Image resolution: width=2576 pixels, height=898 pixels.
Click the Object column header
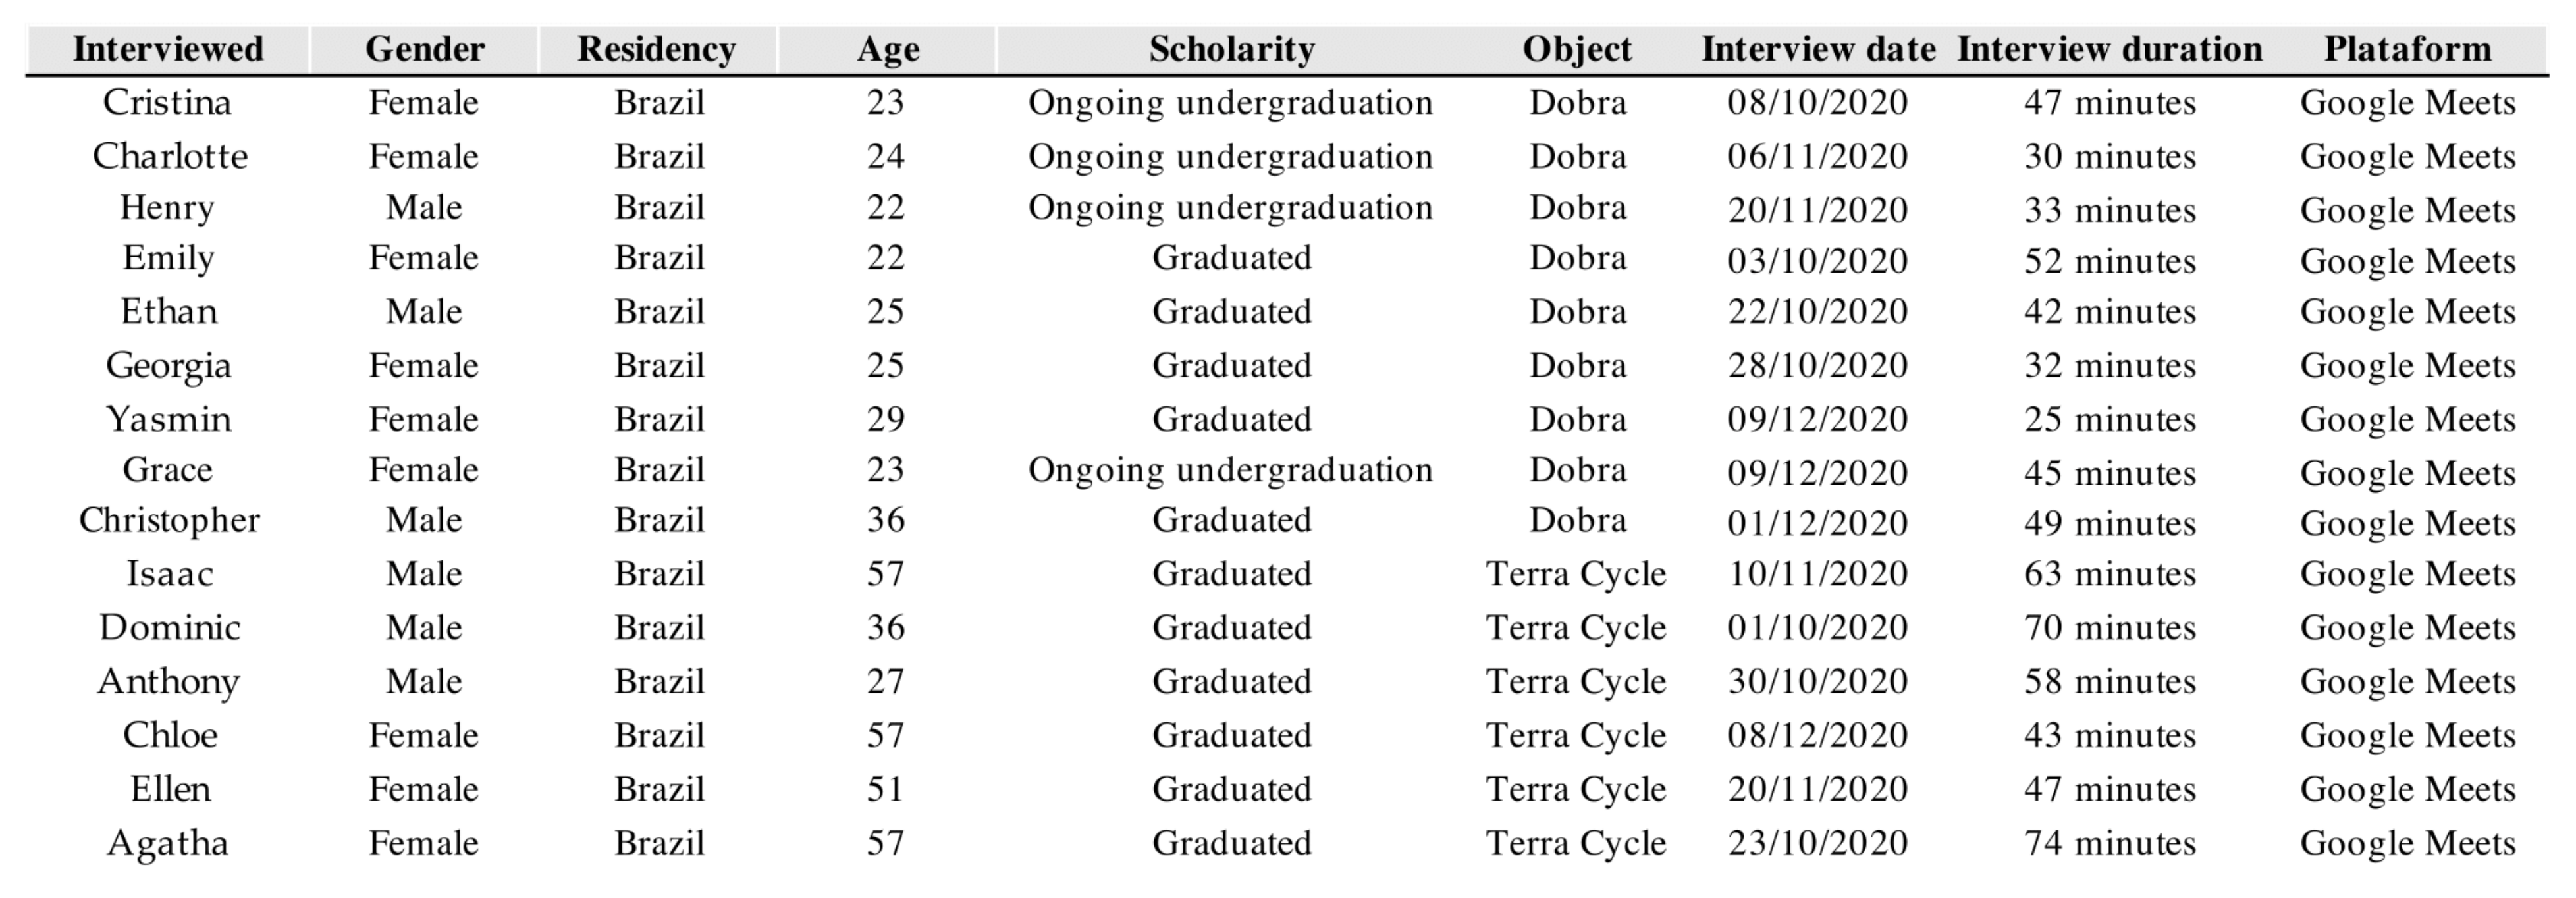pos(1577,49)
